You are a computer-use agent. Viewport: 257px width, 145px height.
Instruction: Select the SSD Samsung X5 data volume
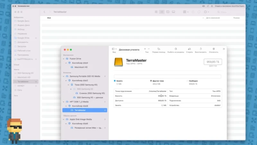[x=90, y=98]
